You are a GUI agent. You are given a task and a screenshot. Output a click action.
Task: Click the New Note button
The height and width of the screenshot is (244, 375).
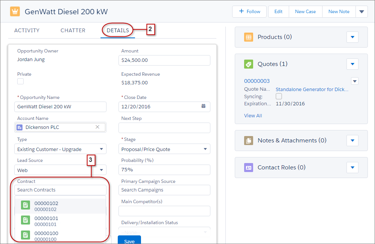tap(339, 12)
